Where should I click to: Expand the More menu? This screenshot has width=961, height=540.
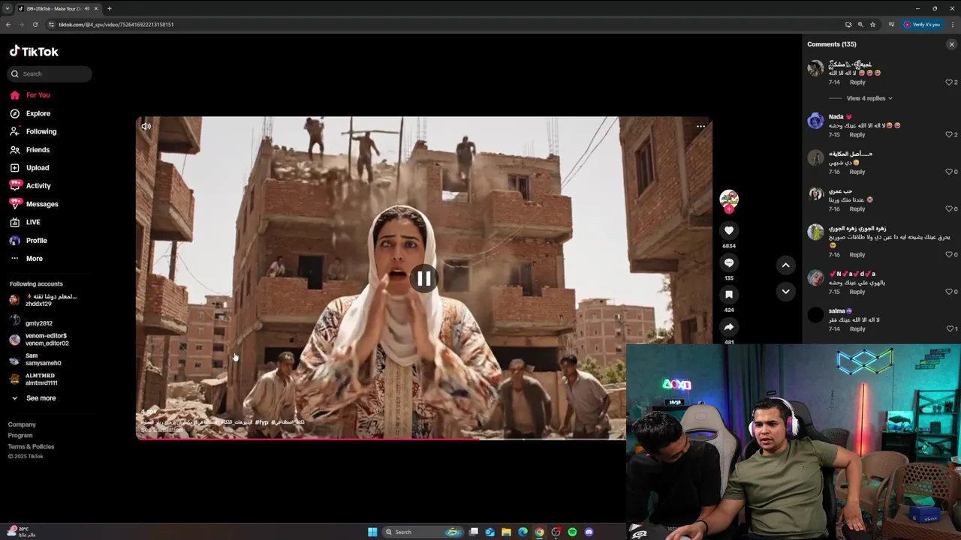click(x=26, y=258)
